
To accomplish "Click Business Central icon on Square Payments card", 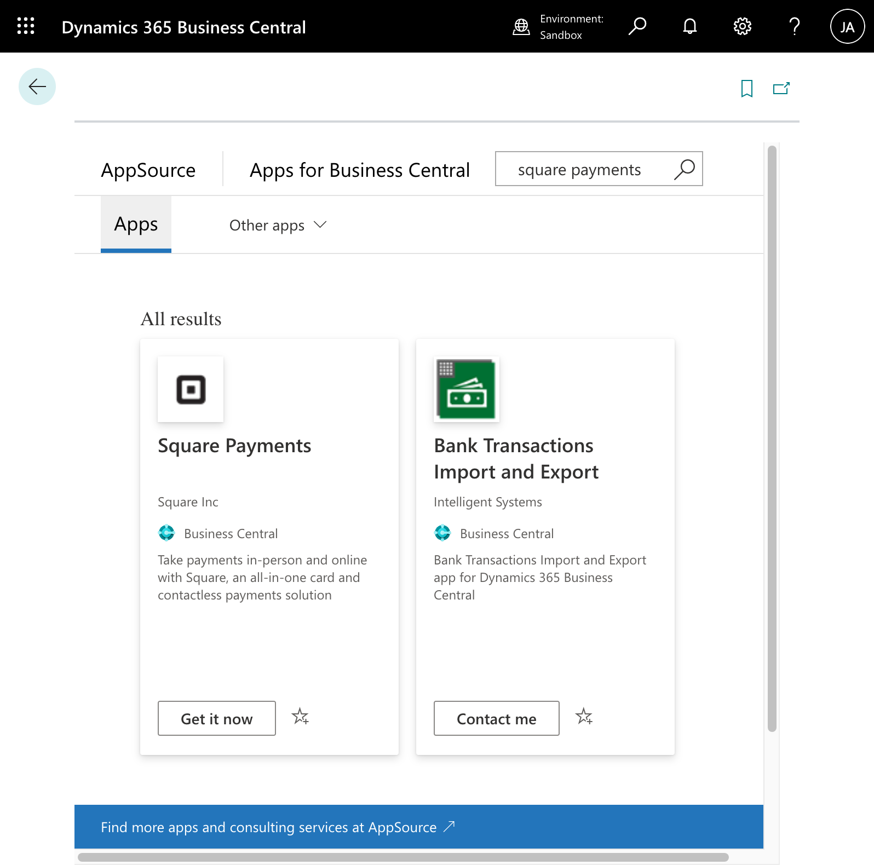I will click(166, 533).
